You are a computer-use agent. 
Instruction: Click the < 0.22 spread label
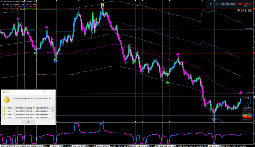246,98
